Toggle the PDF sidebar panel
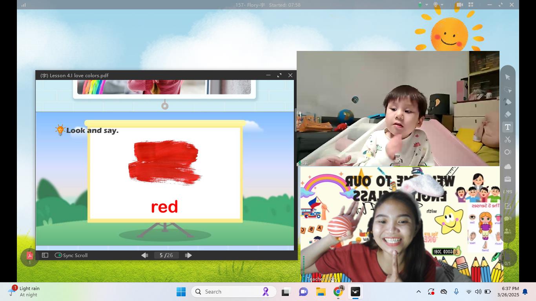 pyautogui.click(x=45, y=255)
